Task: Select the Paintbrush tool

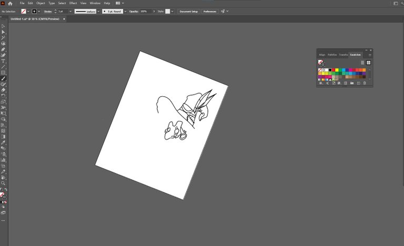Action: click(3, 78)
